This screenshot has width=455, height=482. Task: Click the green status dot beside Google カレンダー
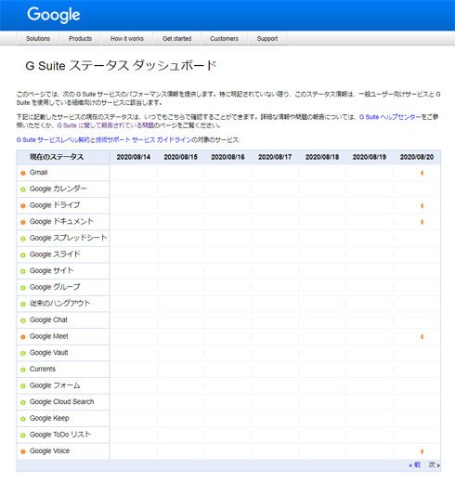(23, 189)
